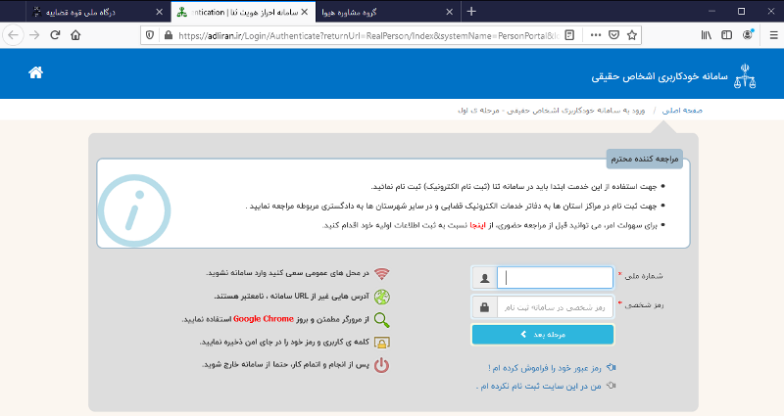Click the مرحله بعد next-step button
Viewport: 784px width, 416px height.
(543, 335)
